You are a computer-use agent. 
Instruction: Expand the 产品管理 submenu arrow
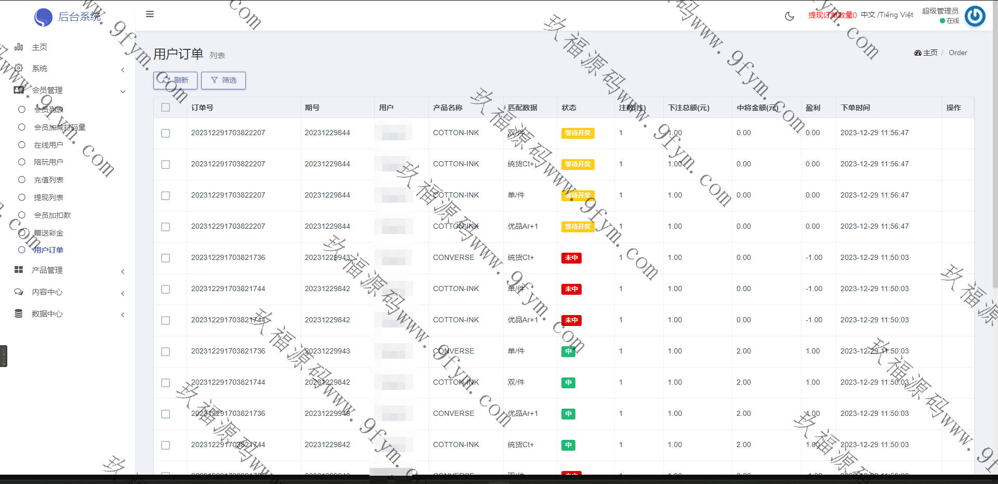point(123,271)
